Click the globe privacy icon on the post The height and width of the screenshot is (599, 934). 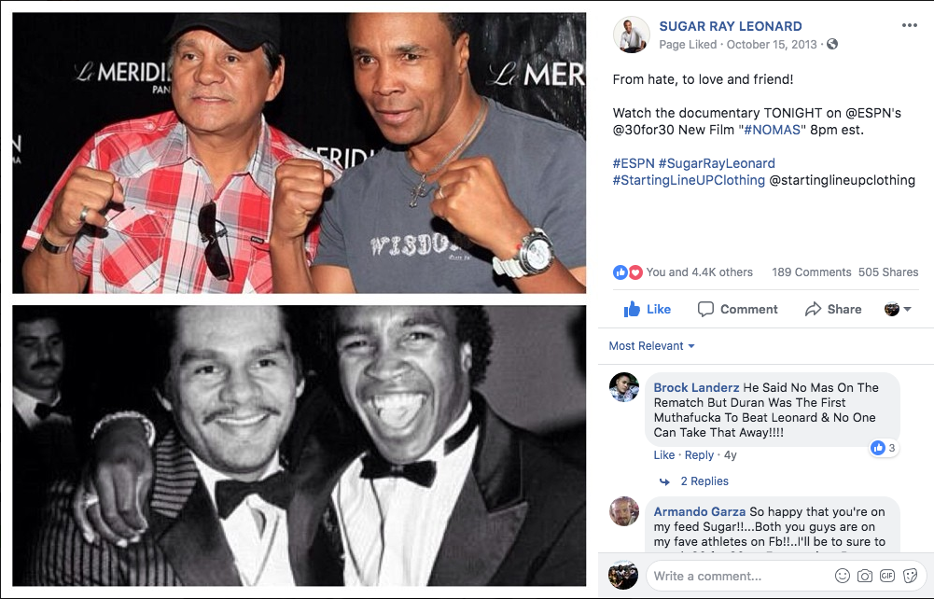832,43
